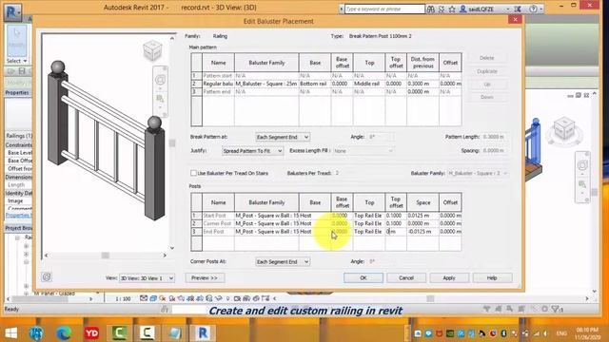
Task: Click the ViewCube in the main 3D view
Action: 564,128
